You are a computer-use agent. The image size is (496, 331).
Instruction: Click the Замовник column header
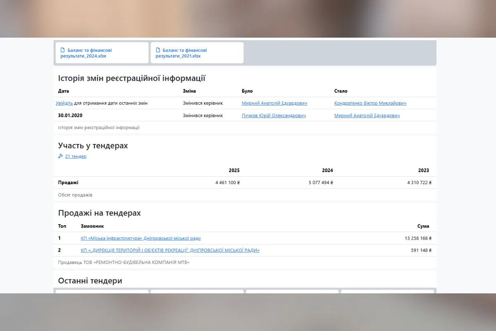[x=92, y=226]
